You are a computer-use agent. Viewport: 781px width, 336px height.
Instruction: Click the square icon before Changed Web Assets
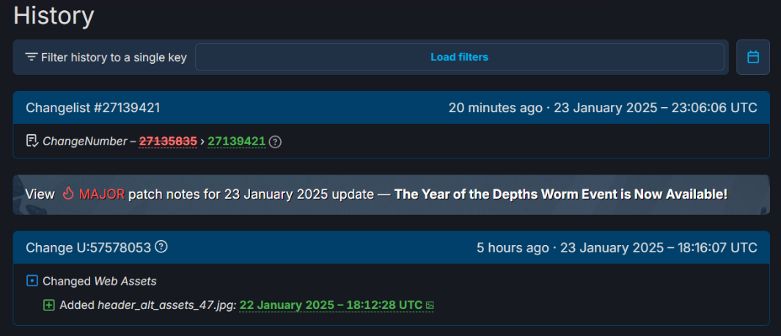point(32,281)
